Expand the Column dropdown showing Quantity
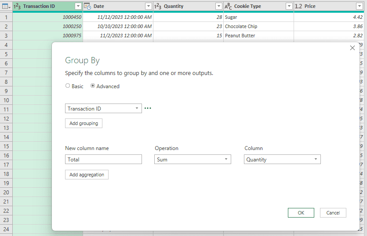Viewport: 367px width, 236px height. pos(282,160)
